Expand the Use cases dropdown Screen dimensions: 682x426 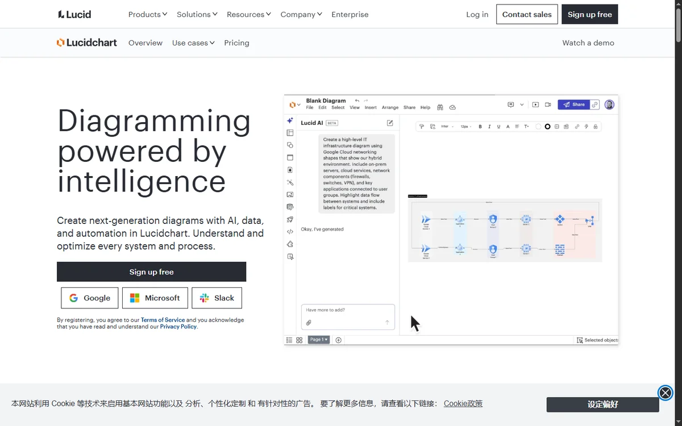point(193,43)
